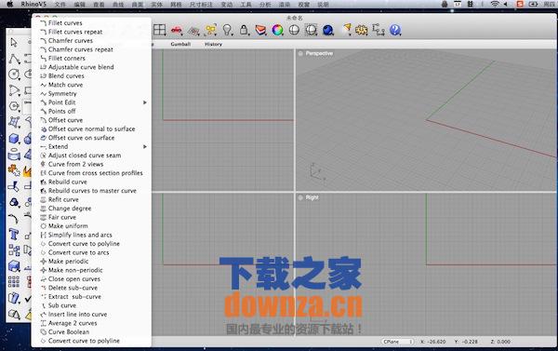The width and height of the screenshot is (558, 351).
Task: Open the Apple menu
Action: click(x=9, y=5)
